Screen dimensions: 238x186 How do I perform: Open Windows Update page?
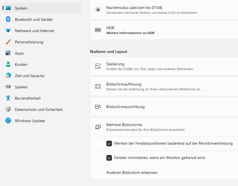click(x=42, y=120)
